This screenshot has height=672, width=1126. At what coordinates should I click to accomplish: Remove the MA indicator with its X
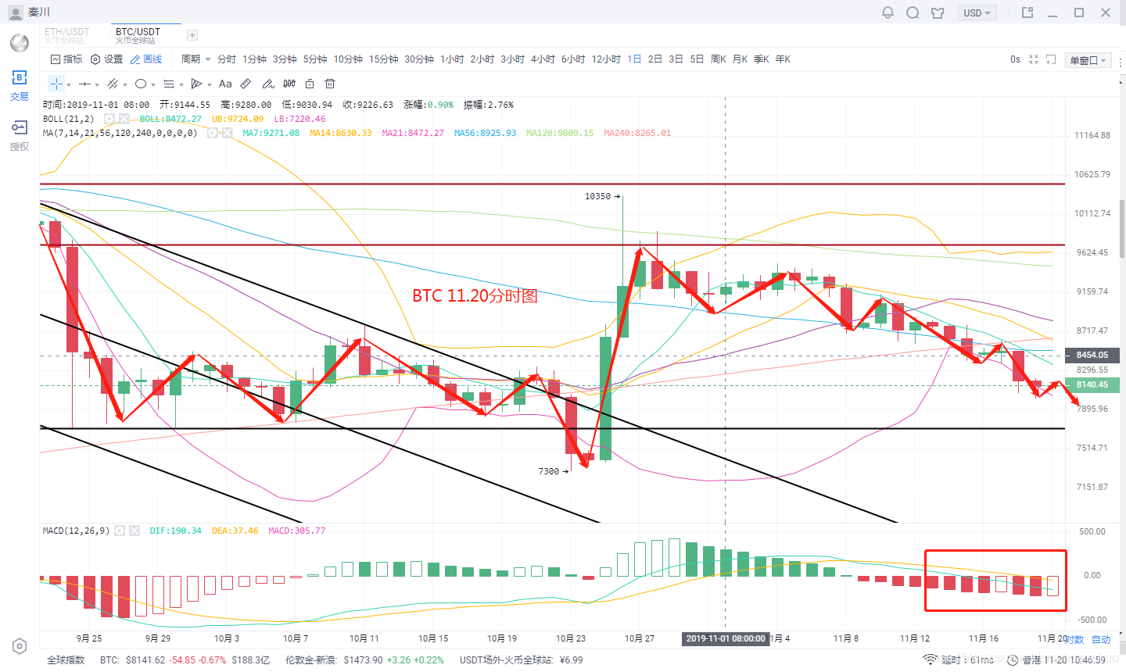click(x=227, y=133)
